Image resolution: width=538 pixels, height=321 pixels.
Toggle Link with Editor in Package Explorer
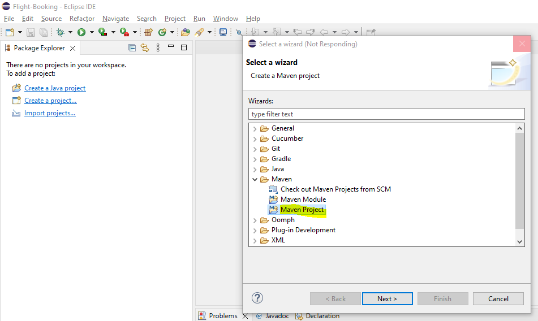point(145,47)
